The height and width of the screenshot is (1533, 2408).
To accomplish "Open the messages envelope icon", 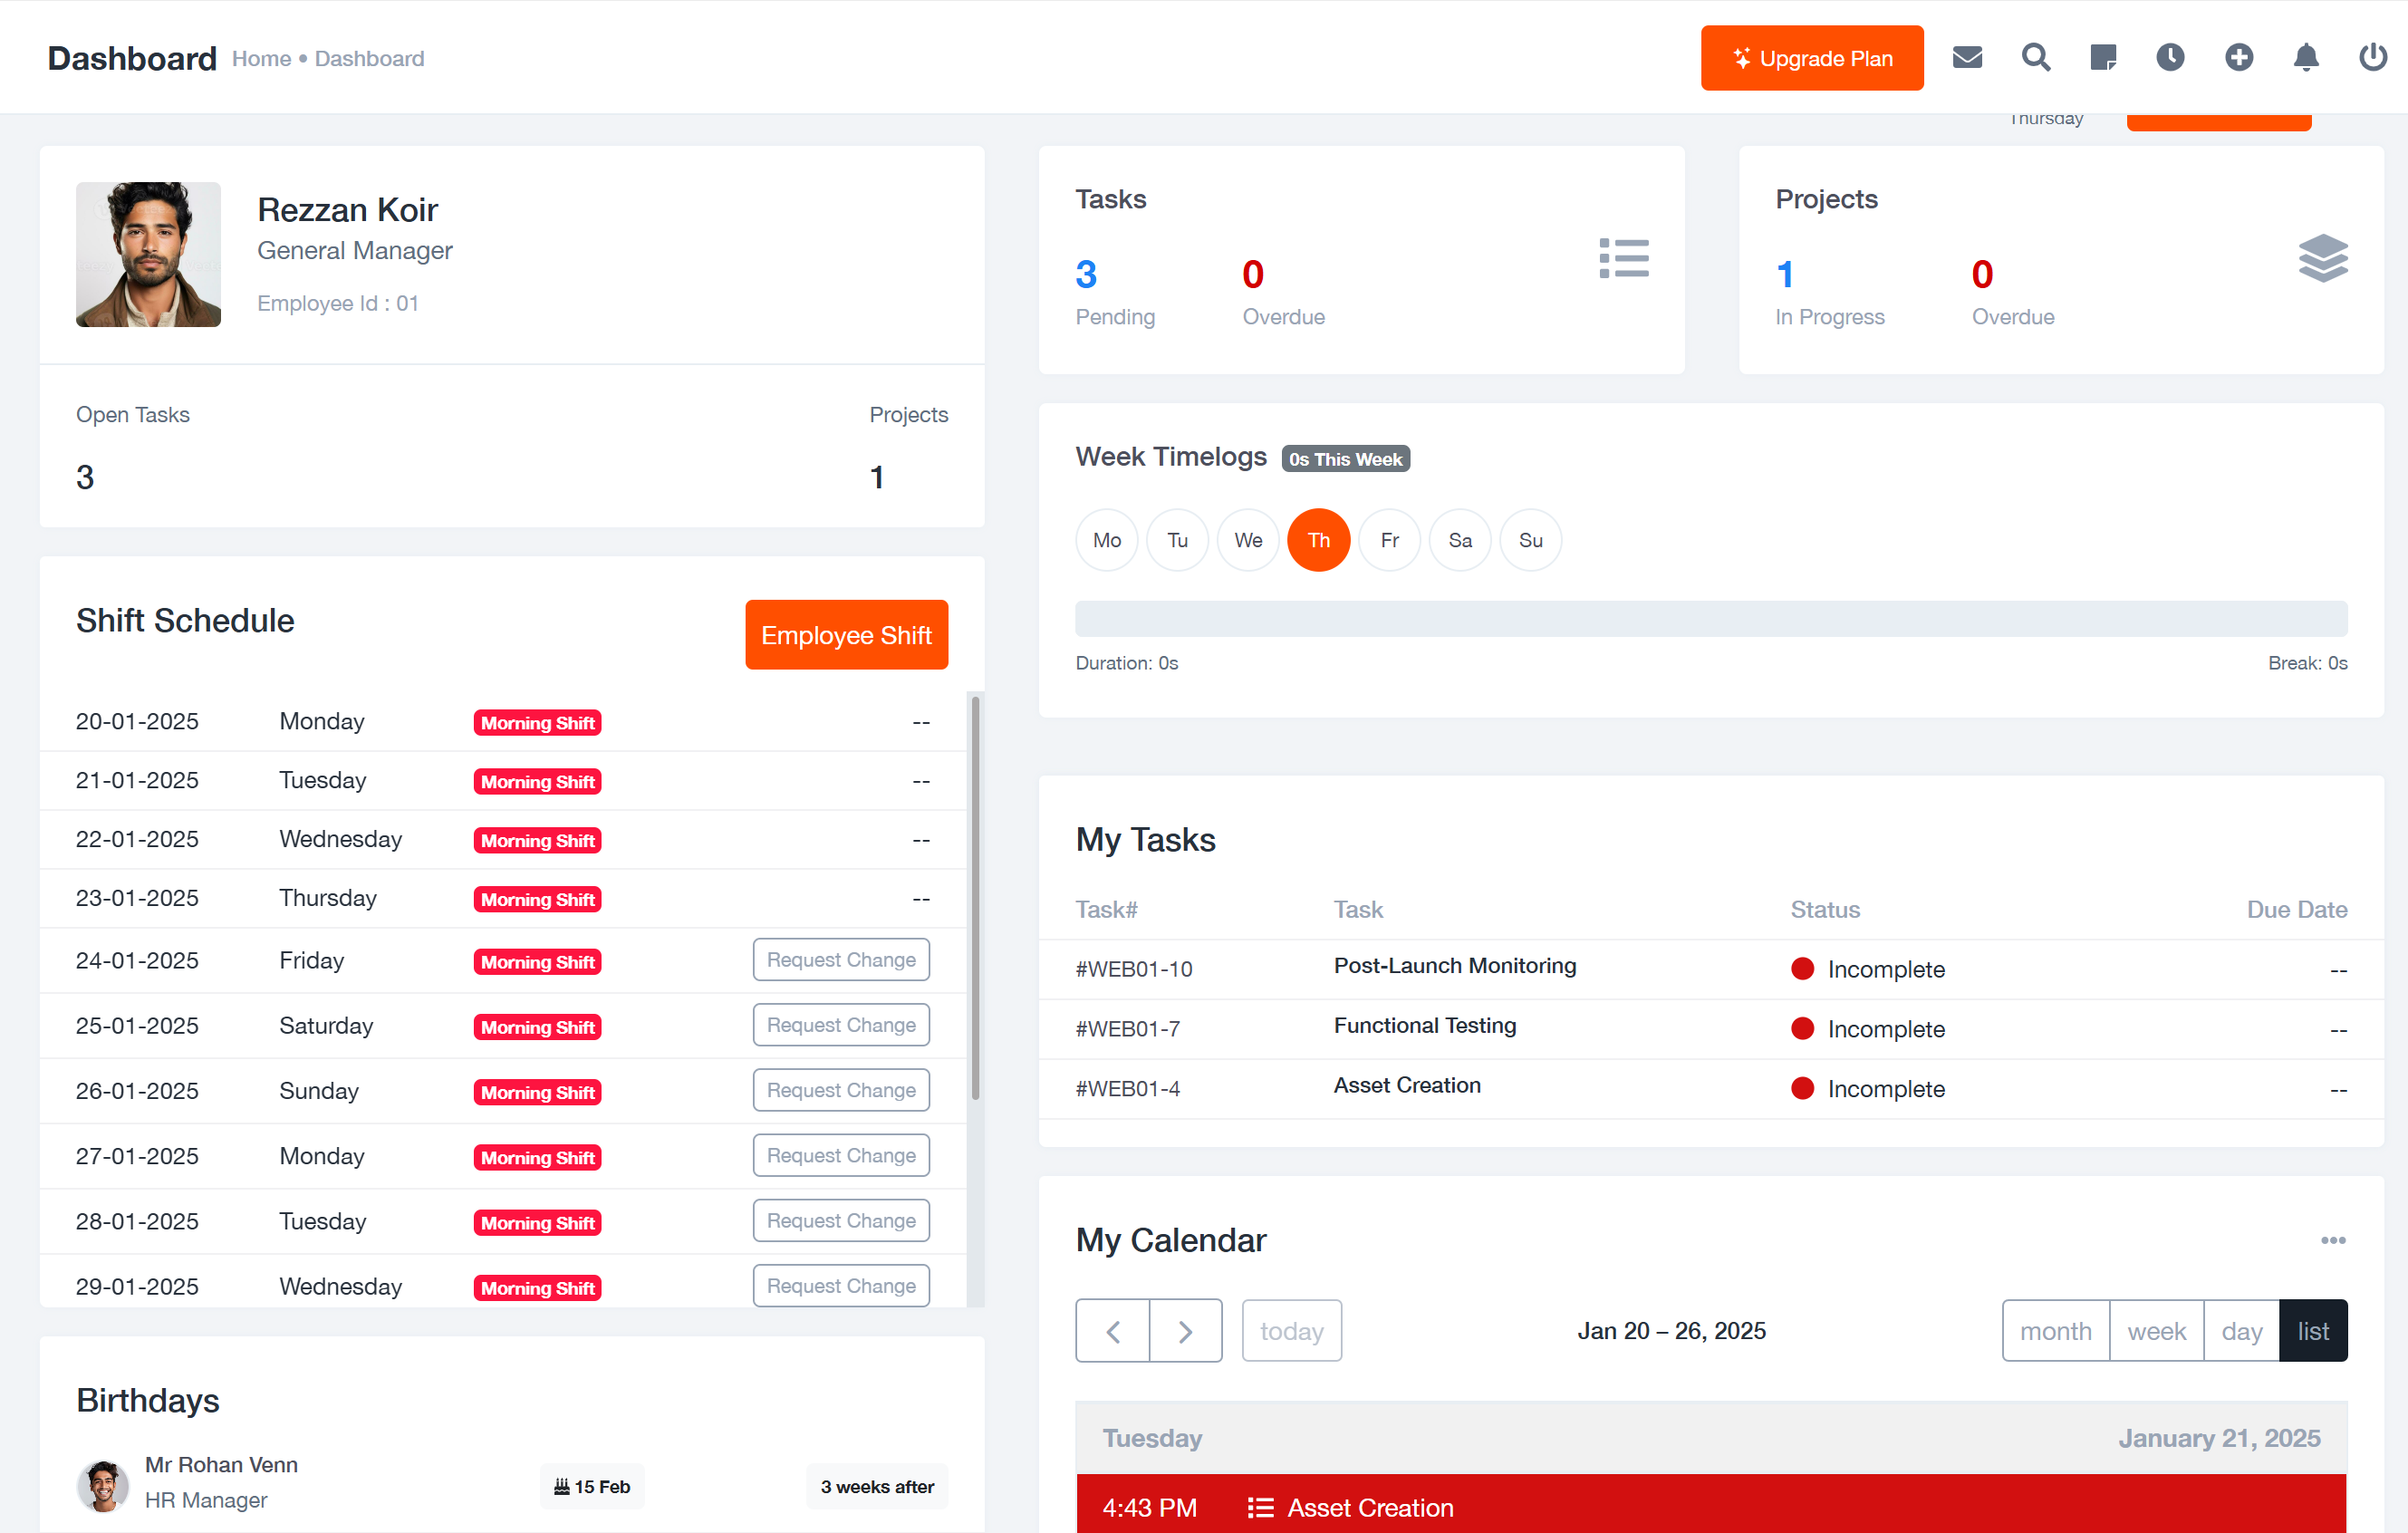I will 1967,58.
